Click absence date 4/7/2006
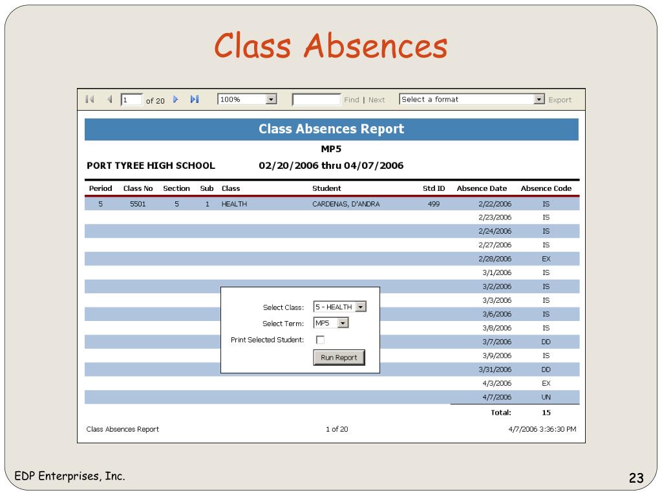Viewport: 662px width, 497px height. pyautogui.click(x=497, y=397)
